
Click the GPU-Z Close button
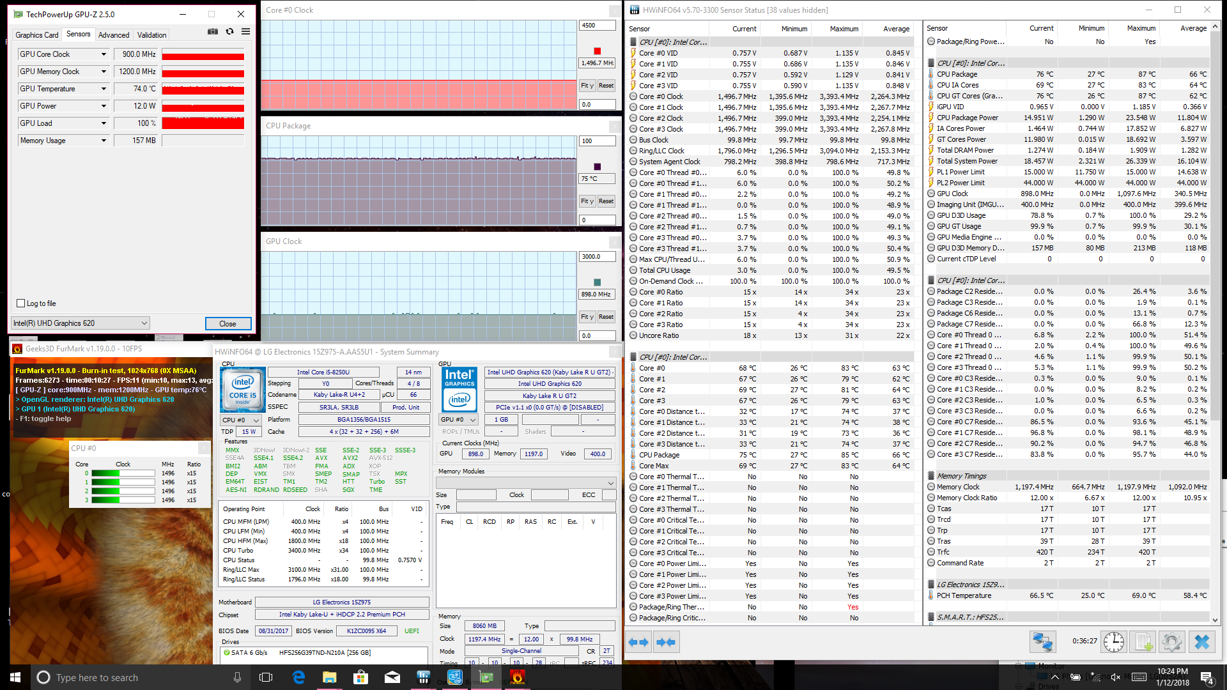pyautogui.click(x=228, y=324)
